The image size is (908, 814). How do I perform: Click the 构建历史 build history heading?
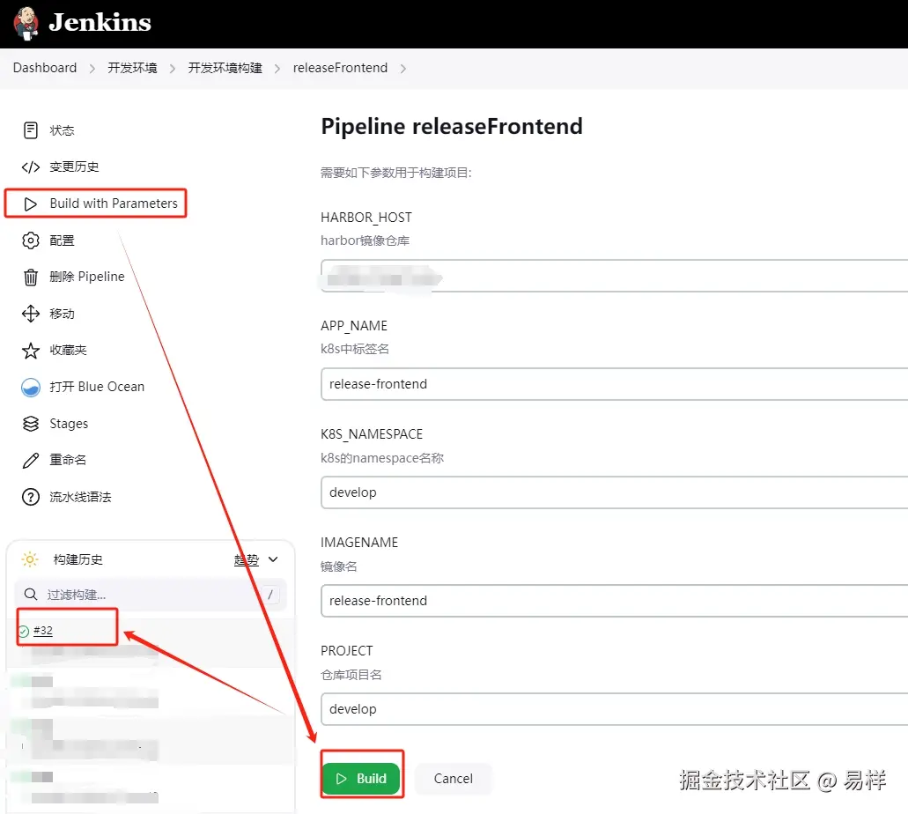pos(78,559)
